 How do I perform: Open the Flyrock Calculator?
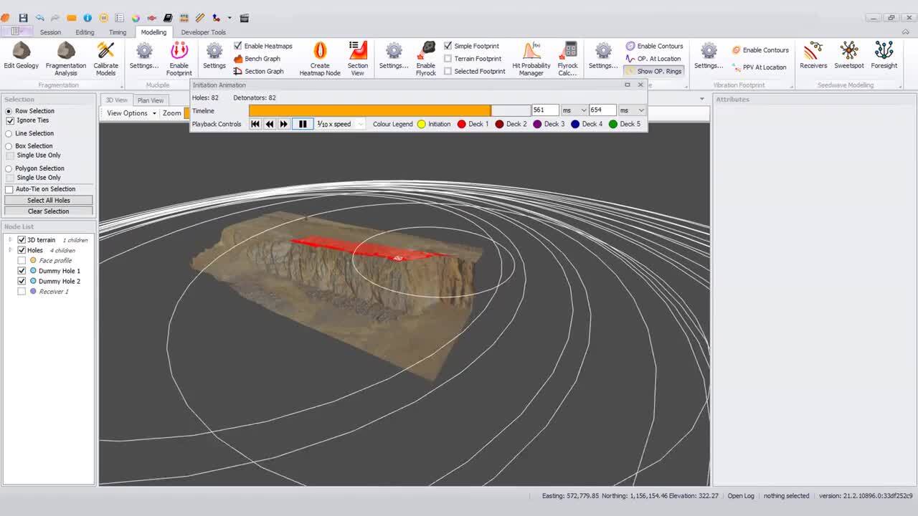pyautogui.click(x=568, y=58)
